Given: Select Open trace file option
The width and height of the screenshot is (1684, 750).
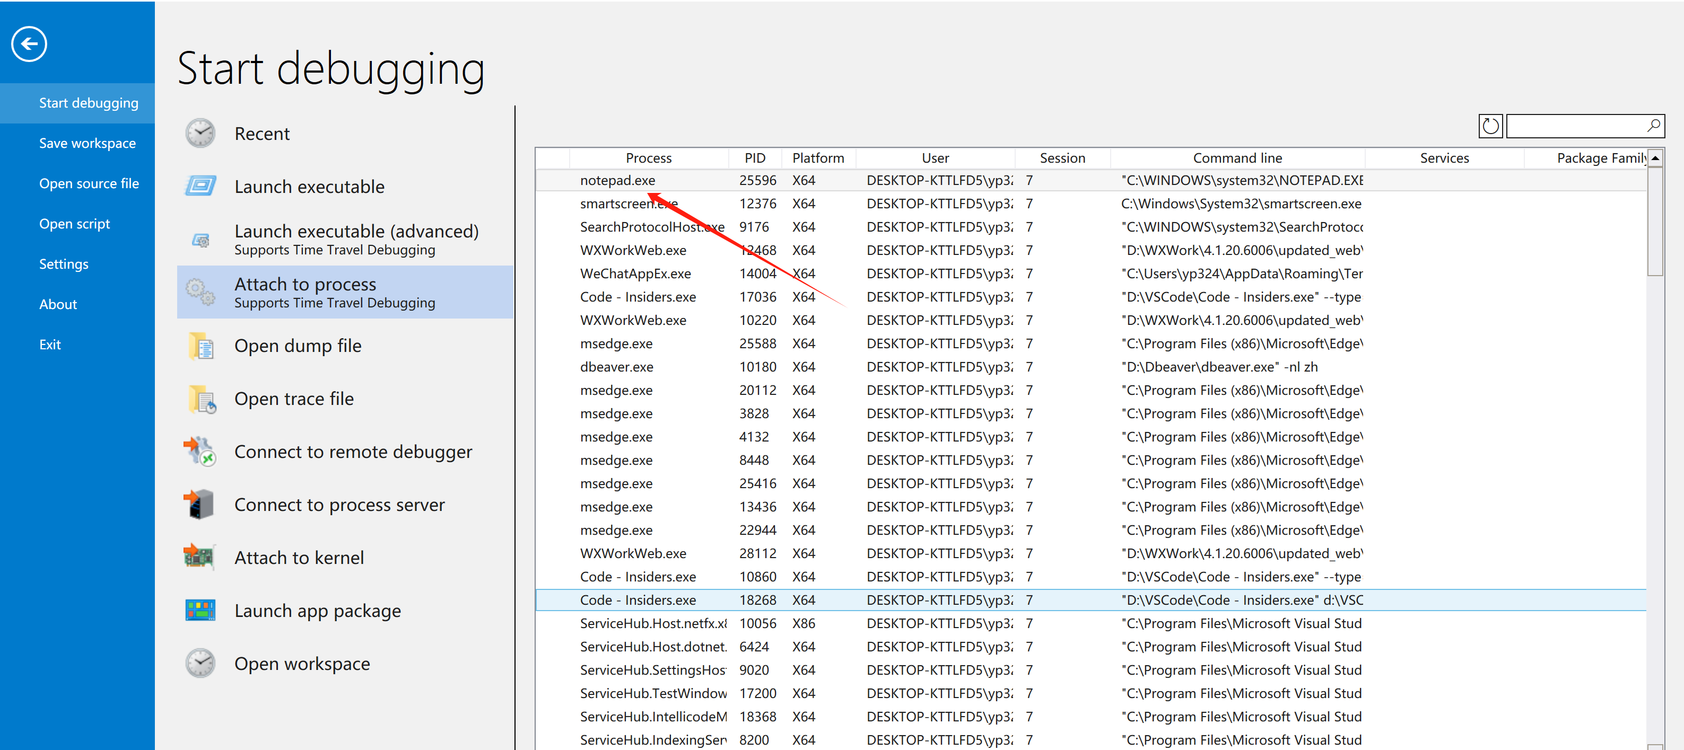Looking at the screenshot, I should (345, 399).
